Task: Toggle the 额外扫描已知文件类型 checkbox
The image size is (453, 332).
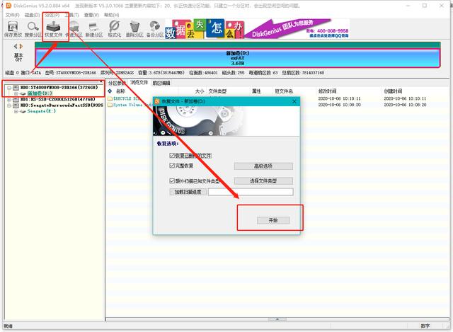Action: 172,181
